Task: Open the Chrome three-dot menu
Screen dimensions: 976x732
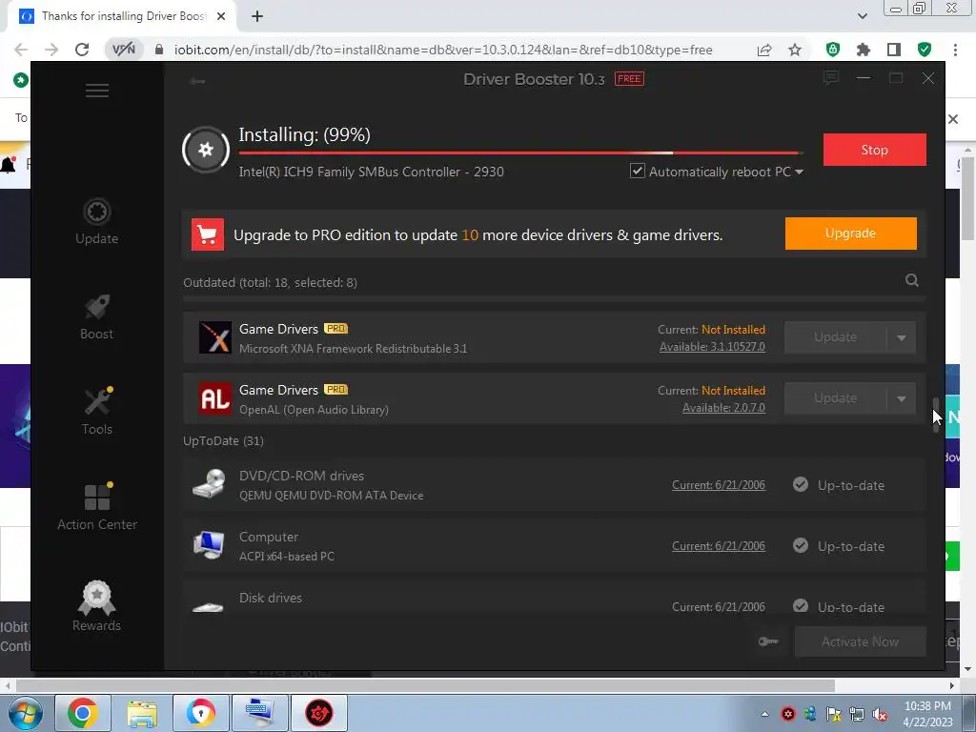Action: (x=955, y=50)
